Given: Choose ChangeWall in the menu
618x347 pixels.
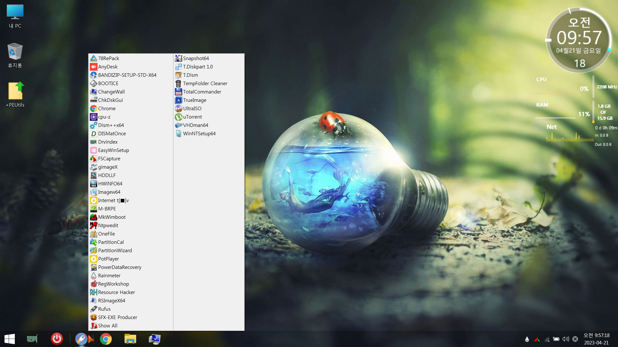Looking at the screenshot, I should click(131, 92).
